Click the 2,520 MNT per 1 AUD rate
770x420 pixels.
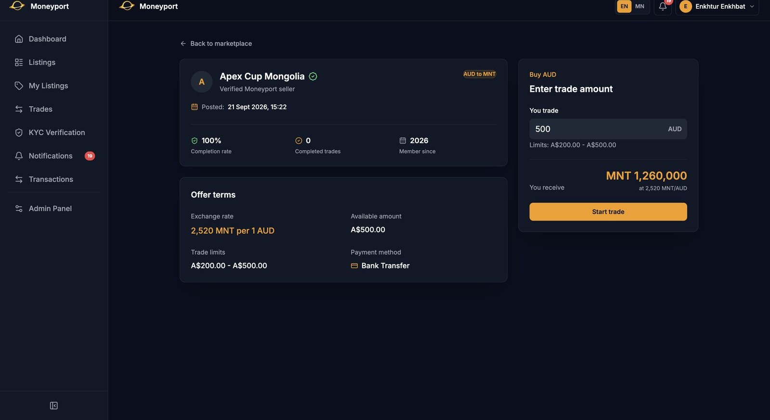point(232,231)
